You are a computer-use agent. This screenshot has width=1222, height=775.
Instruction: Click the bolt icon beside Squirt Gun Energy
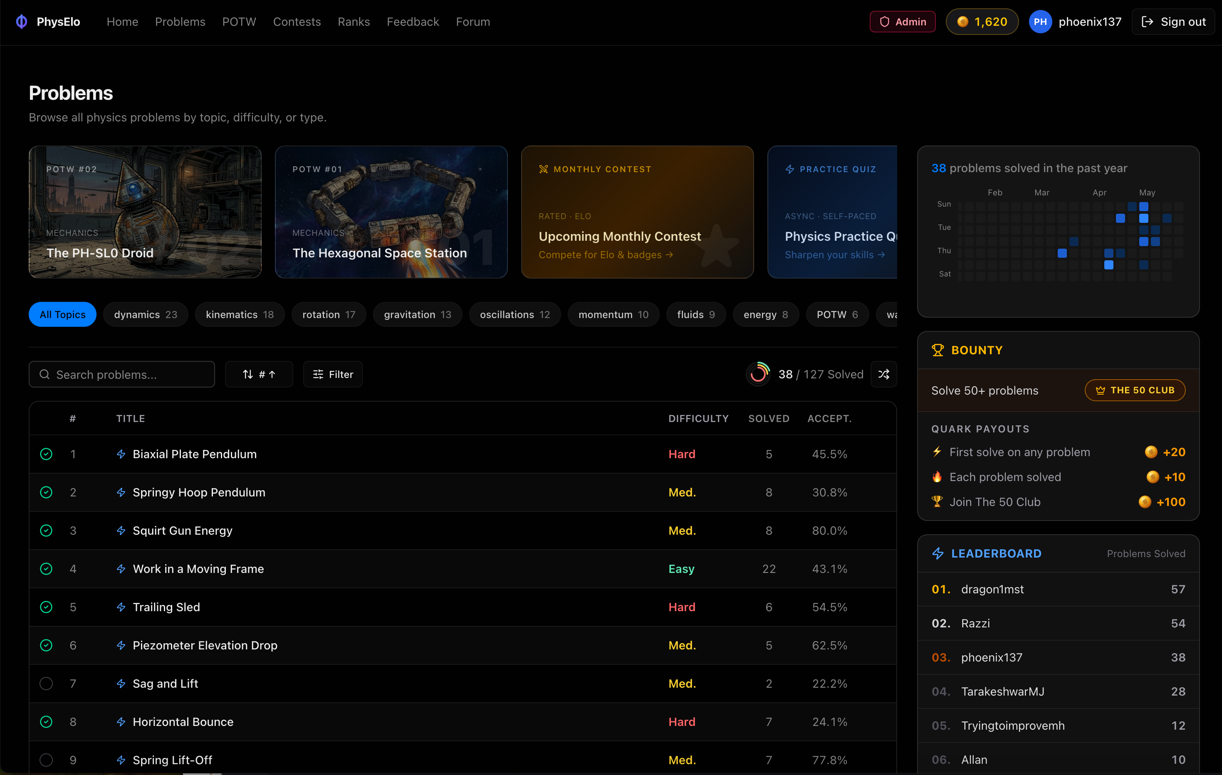pos(121,531)
